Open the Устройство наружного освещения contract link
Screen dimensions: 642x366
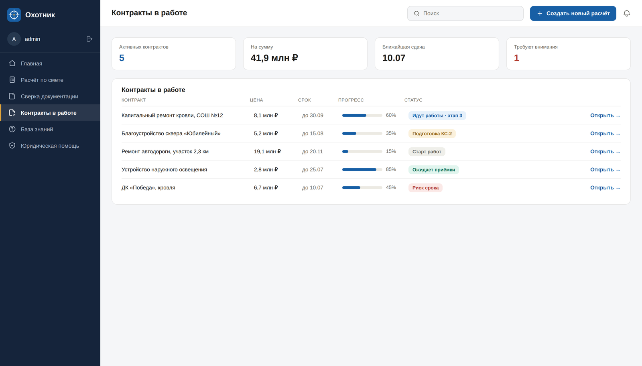[605, 170]
